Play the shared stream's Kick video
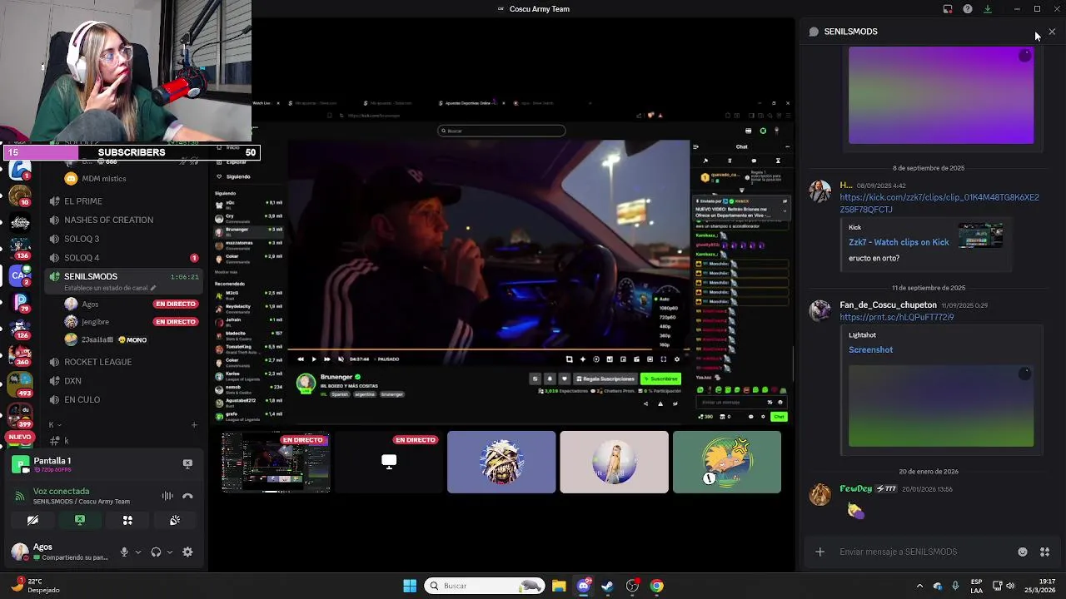Viewport: 1066px width, 599px height. (x=313, y=359)
